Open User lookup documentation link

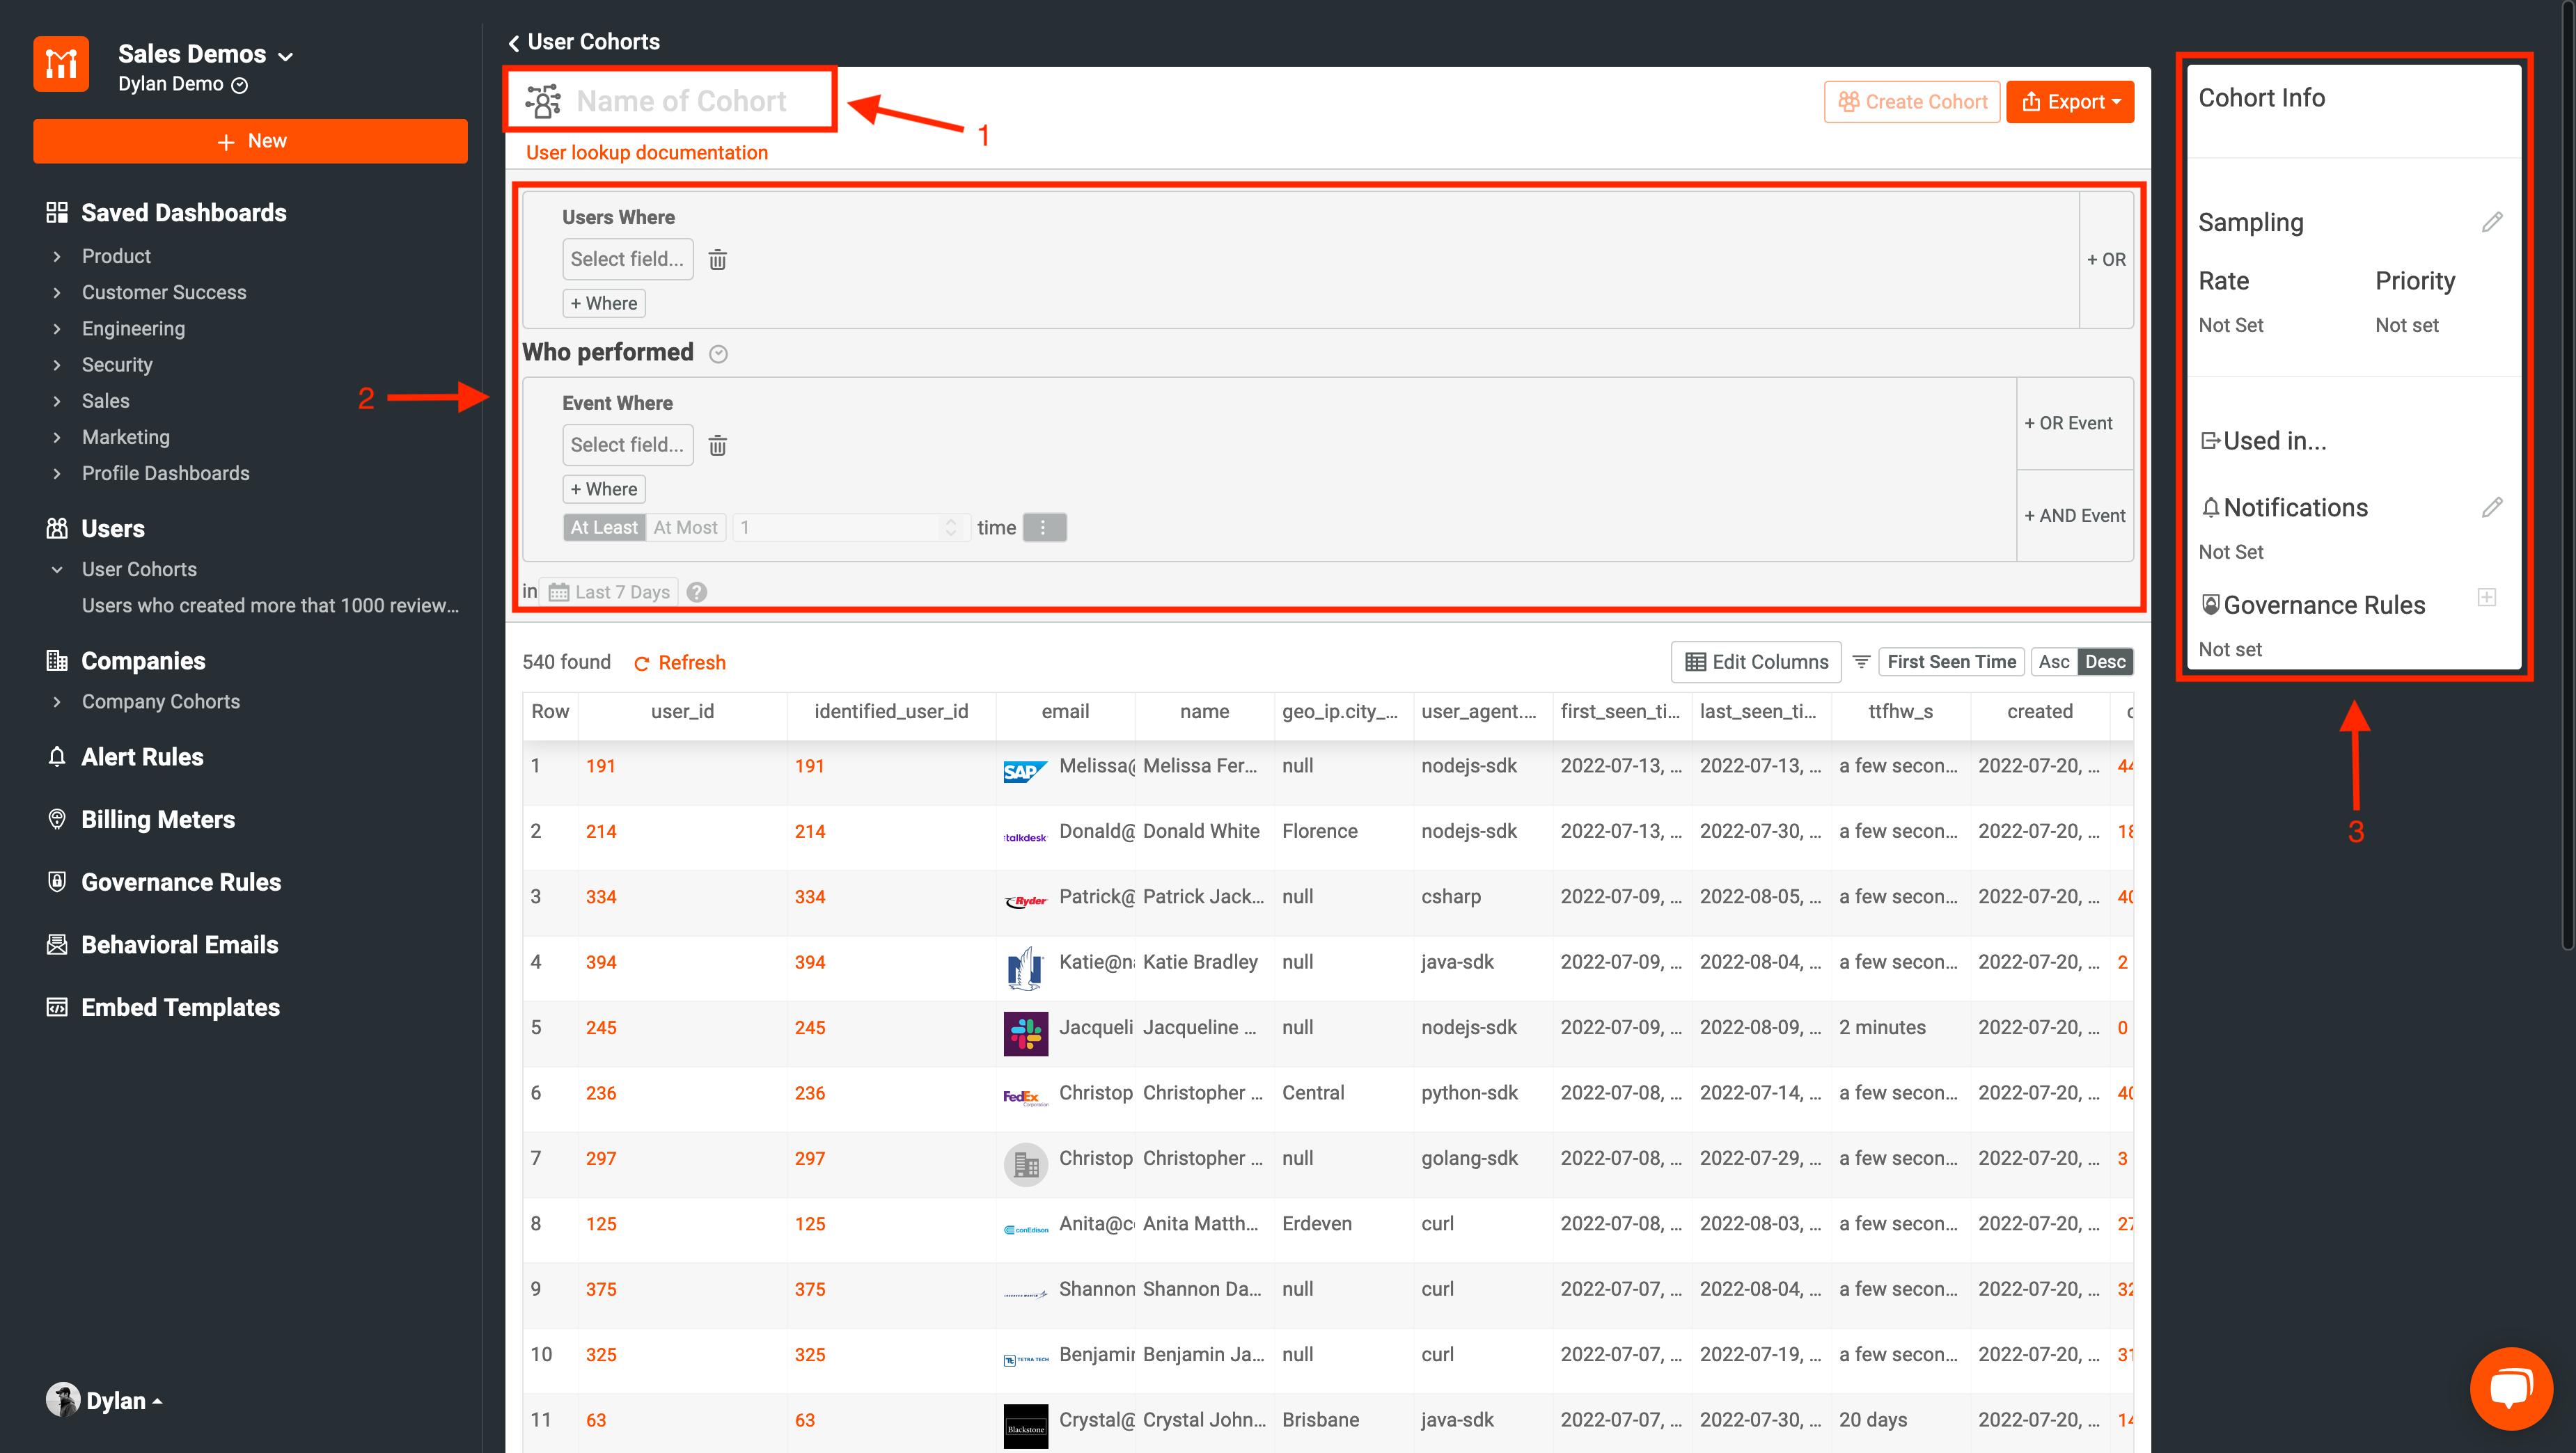pyautogui.click(x=646, y=153)
